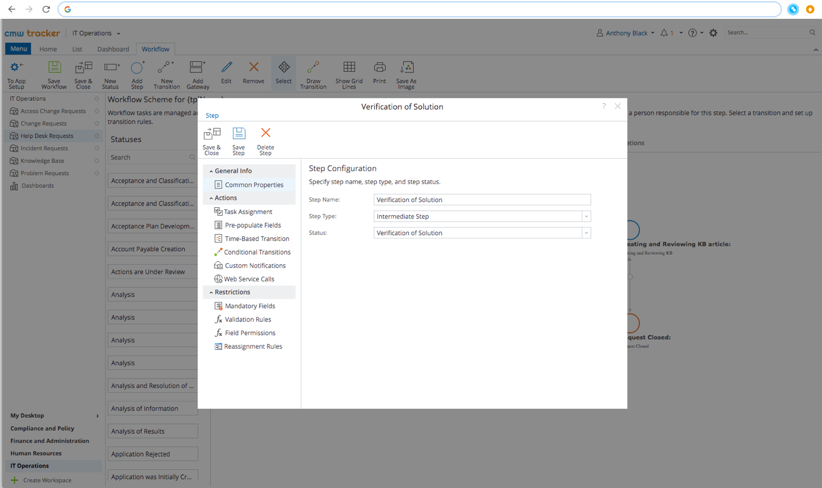The height and width of the screenshot is (488, 822).
Task: Open Knowledge Base in sidebar
Action: (x=42, y=161)
